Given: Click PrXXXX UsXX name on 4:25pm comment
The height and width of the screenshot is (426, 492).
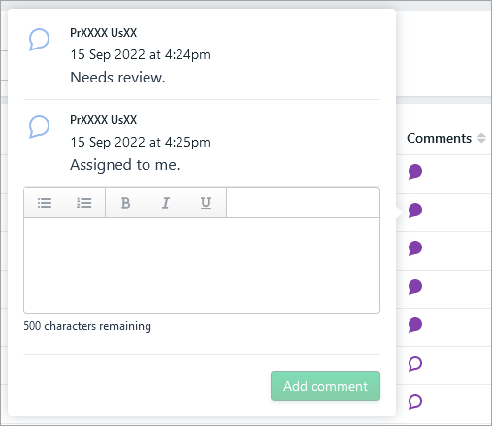Looking at the screenshot, I should 104,120.
